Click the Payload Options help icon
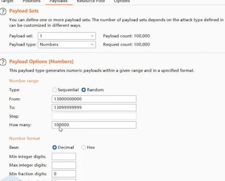This screenshot has width=225, height=181. coord(3,62)
